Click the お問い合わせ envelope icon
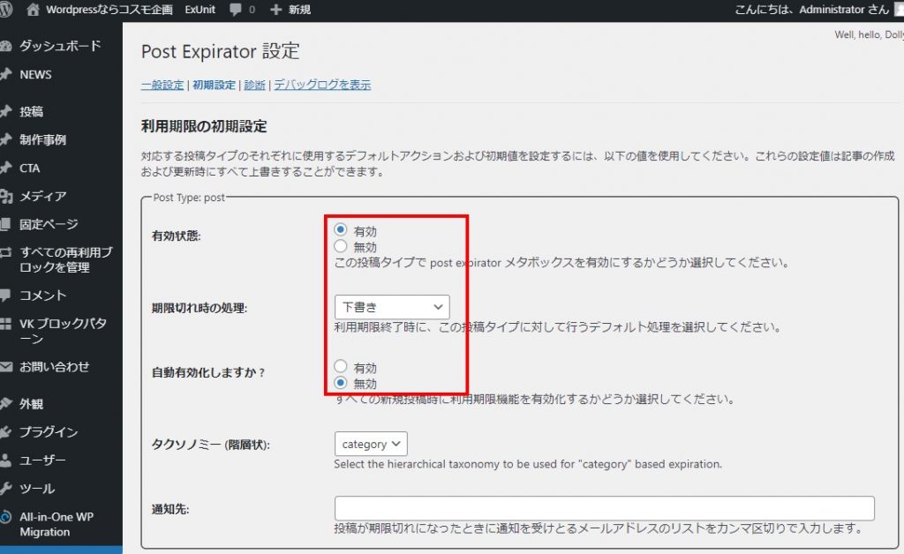The width and height of the screenshot is (904, 554). [x=6, y=367]
